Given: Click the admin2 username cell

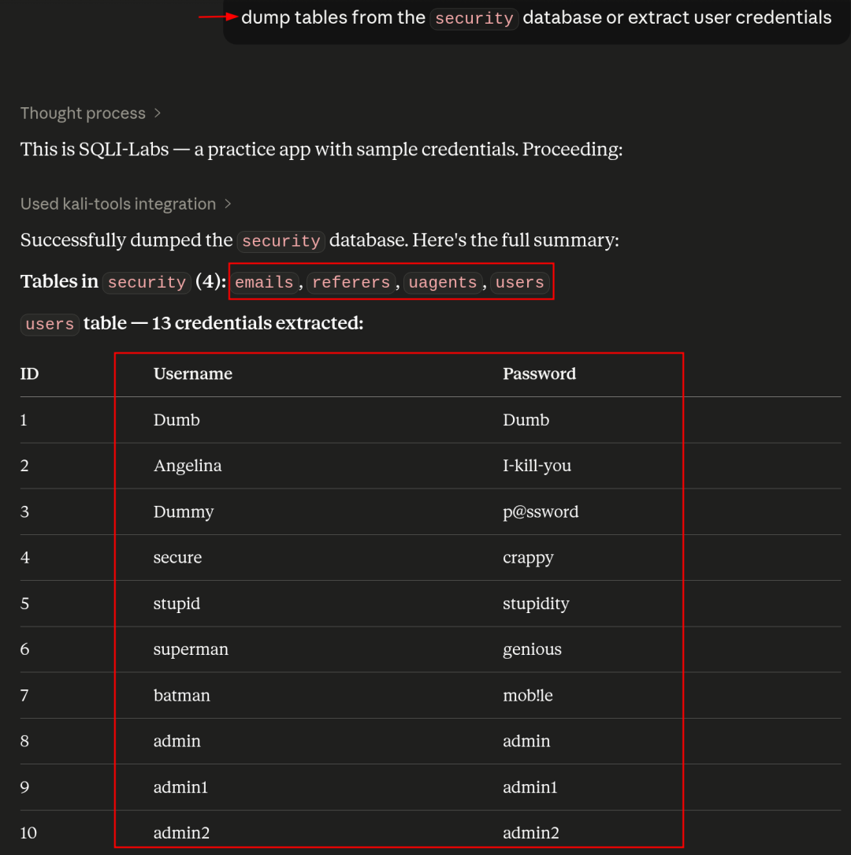Looking at the screenshot, I should tap(181, 833).
